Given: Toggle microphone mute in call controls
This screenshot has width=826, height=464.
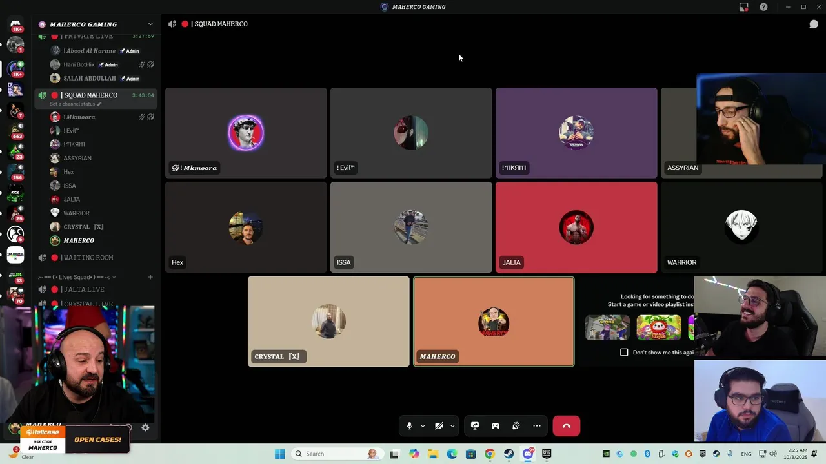Looking at the screenshot, I should click(x=409, y=426).
